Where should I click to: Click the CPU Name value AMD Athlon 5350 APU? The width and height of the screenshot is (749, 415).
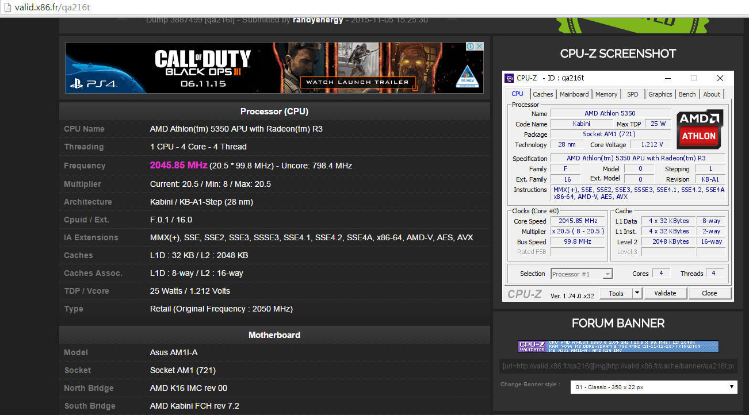(x=236, y=129)
